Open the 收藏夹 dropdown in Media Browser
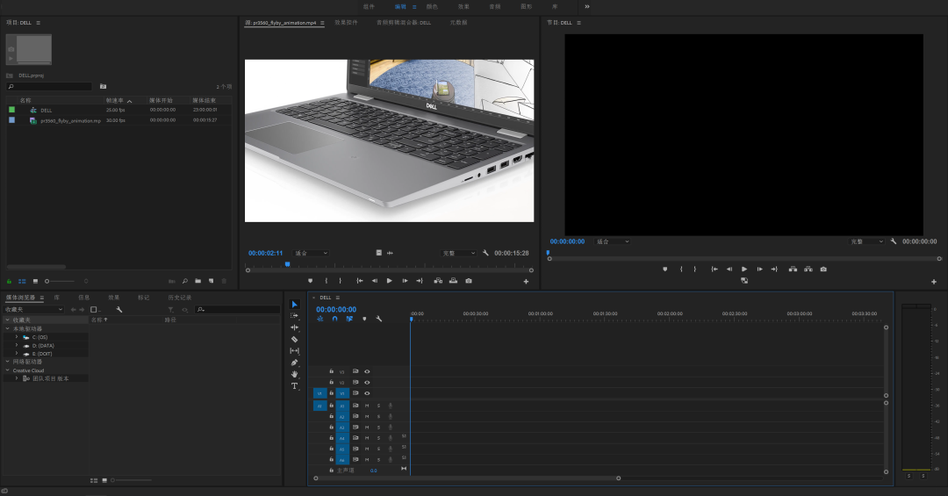This screenshot has width=948, height=496. pos(33,310)
